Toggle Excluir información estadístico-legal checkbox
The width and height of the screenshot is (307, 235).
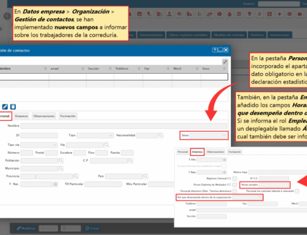click(x=224, y=166)
